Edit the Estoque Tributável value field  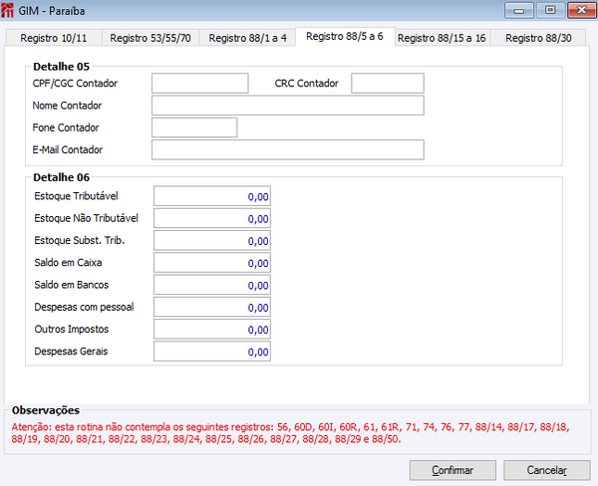pyautogui.click(x=212, y=196)
